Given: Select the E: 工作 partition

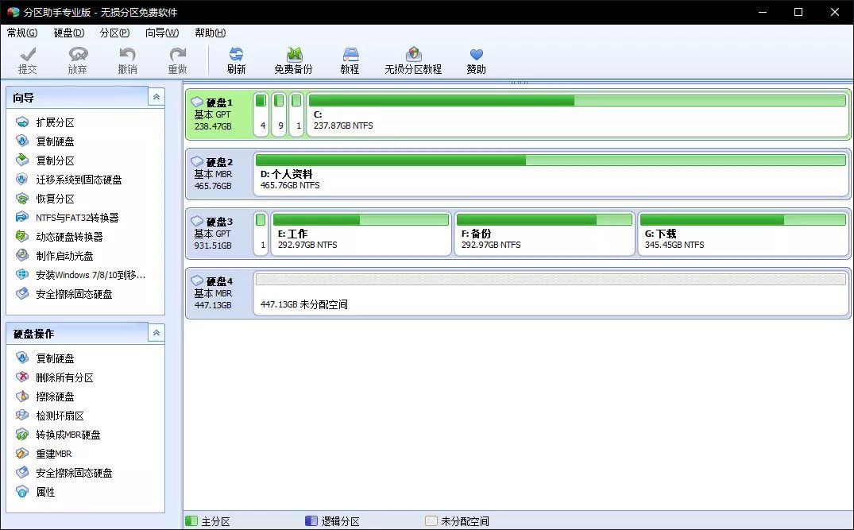Looking at the screenshot, I should coord(361,234).
